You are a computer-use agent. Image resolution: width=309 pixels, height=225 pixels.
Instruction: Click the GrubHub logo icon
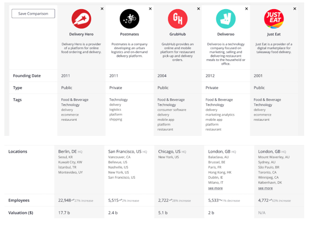pos(177,19)
